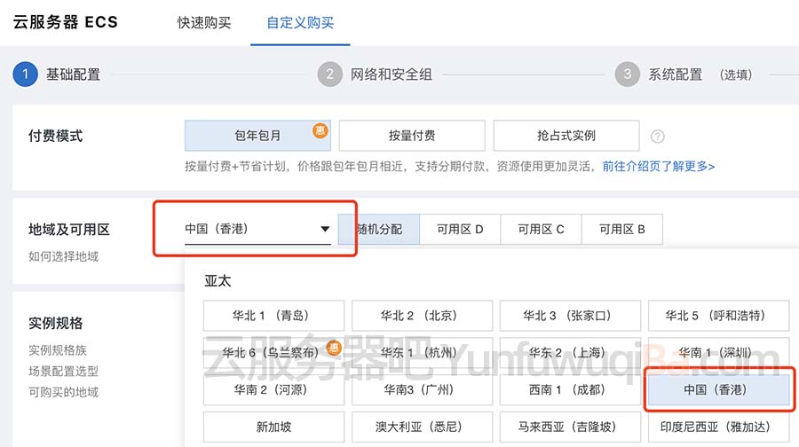
Task: Click the 亚太 region group heading
Action: 218,280
